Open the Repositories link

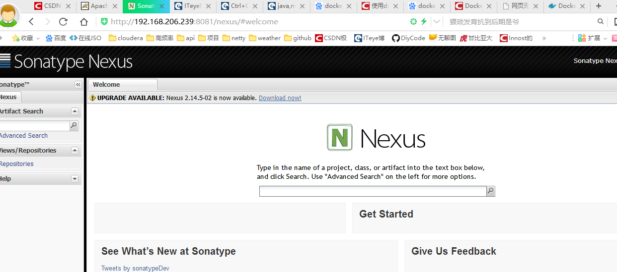[16, 164]
